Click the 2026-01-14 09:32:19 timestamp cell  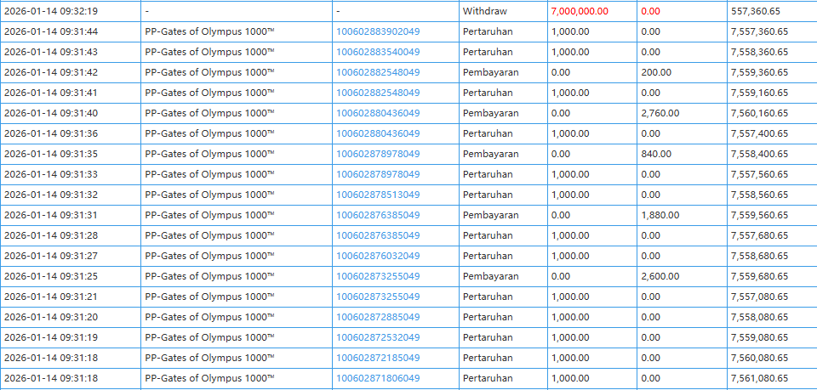51,11
